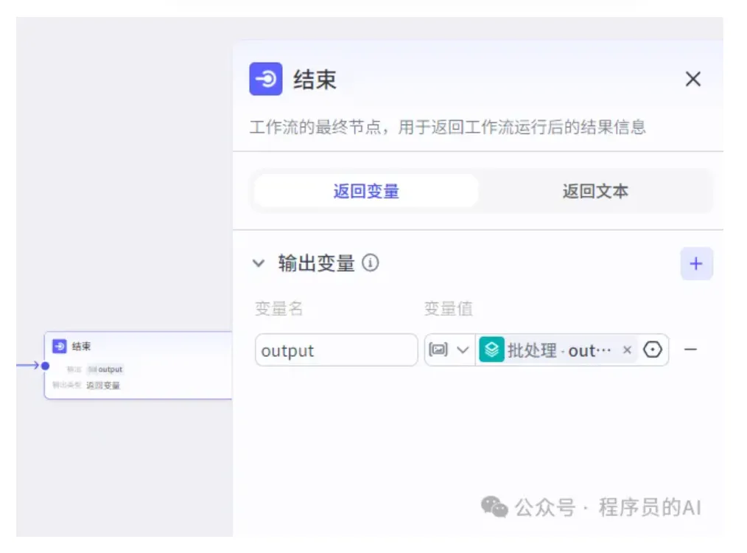Switch to the 返回变量 tab

[366, 191]
